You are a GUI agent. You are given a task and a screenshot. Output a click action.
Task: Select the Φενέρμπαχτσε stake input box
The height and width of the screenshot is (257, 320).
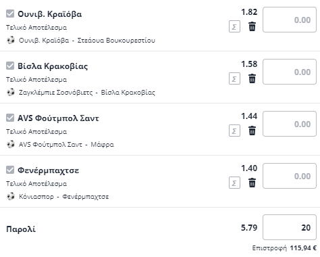coord(290,176)
